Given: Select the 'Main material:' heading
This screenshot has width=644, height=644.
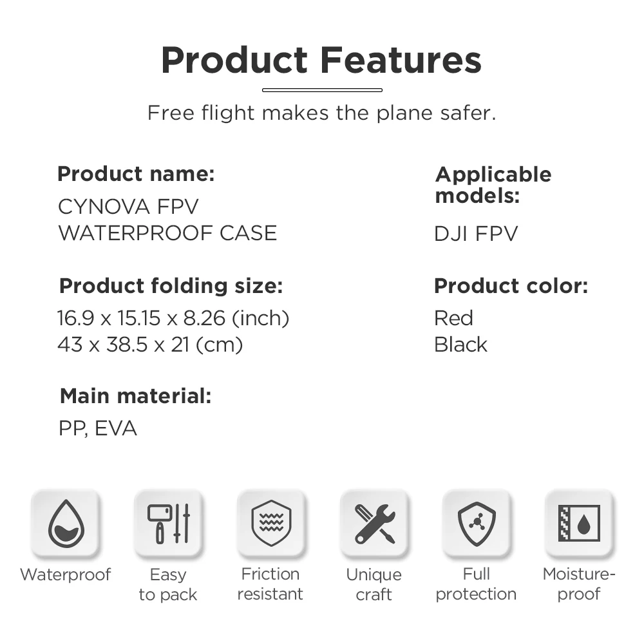Looking at the screenshot, I should 135,397.
